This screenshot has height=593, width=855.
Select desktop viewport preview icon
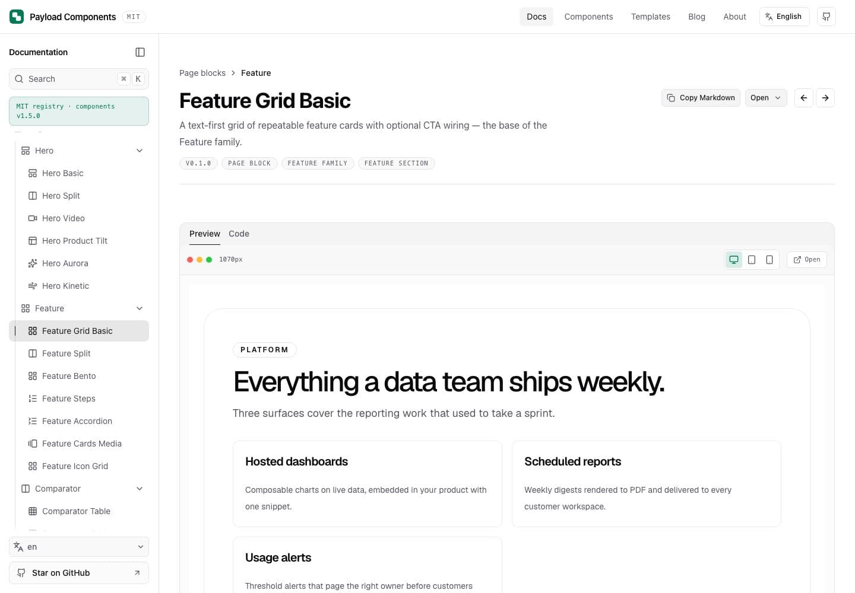pyautogui.click(x=734, y=260)
